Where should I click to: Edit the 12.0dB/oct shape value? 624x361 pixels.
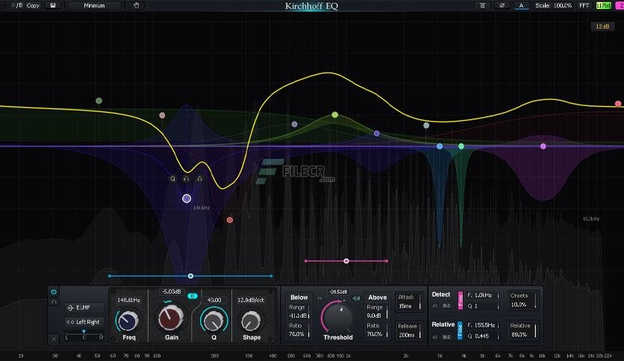point(251,300)
